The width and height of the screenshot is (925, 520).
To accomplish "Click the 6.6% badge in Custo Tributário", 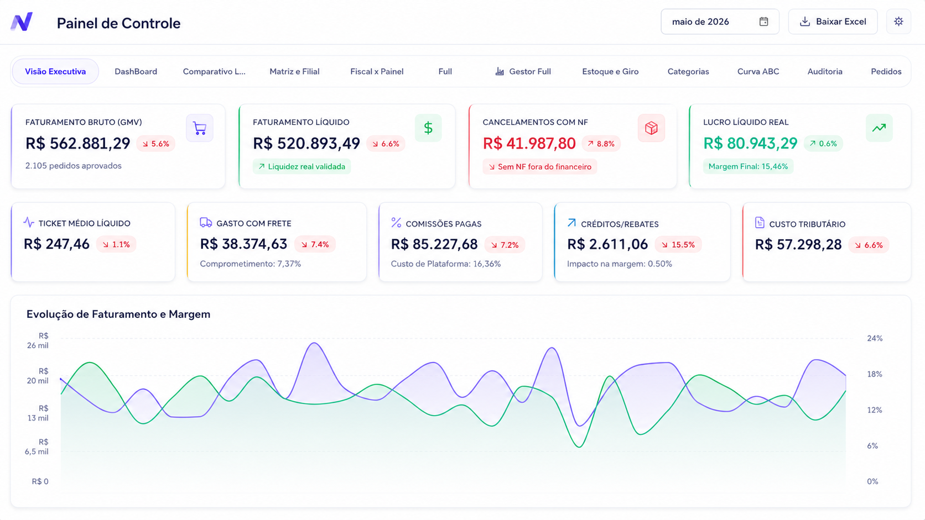I will (x=869, y=245).
